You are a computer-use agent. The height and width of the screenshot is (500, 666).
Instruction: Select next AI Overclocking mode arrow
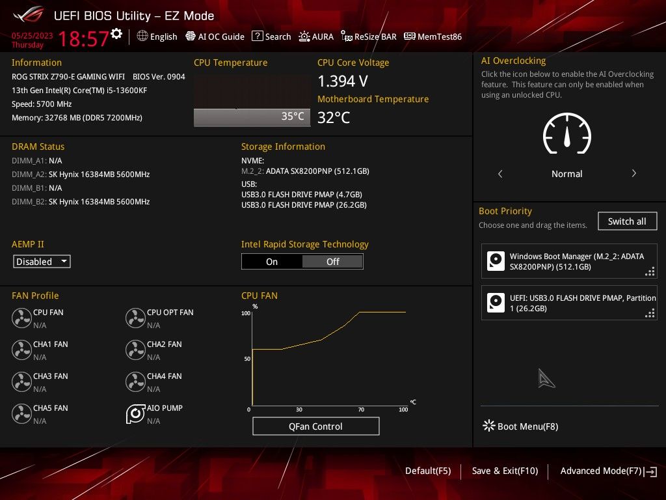[633, 173]
